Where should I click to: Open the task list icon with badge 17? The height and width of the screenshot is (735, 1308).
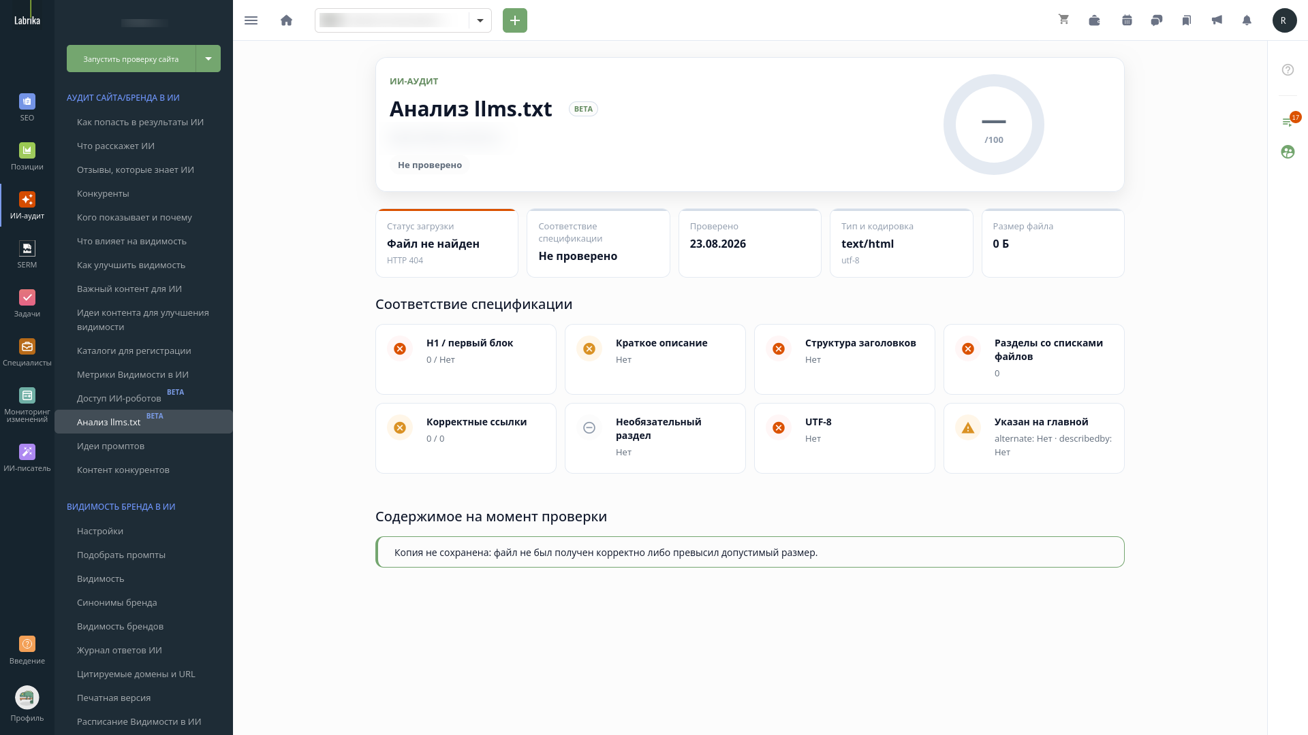click(1288, 121)
